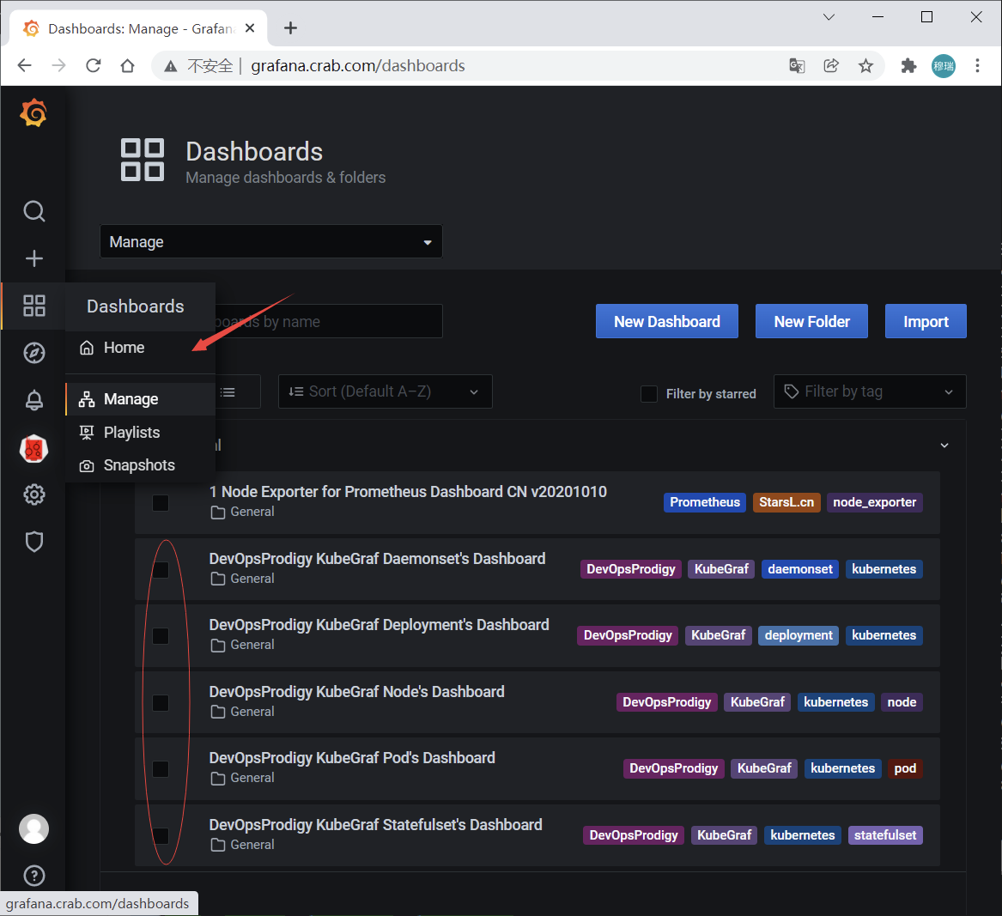Viewport: 1002px width, 916px height.
Task: Open the Configuration gear icon
Action: 33,494
